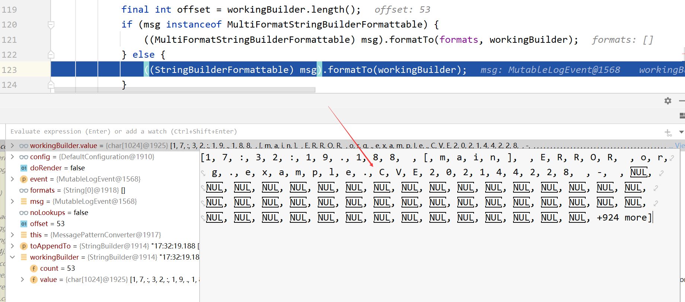Screen dimensions: 685x302
Task: Click the View link for workingBuilder.value
Action: pos(680,146)
